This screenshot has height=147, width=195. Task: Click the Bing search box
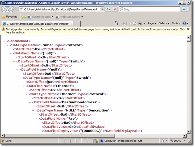pyautogui.click(x=149, y=9)
